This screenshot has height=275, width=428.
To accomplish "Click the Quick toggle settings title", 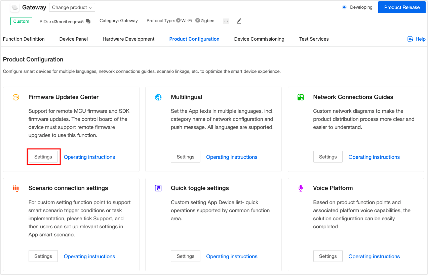I will [200, 188].
